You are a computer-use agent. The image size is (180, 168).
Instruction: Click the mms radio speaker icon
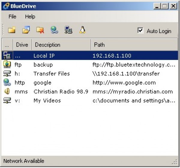[x=7, y=91]
